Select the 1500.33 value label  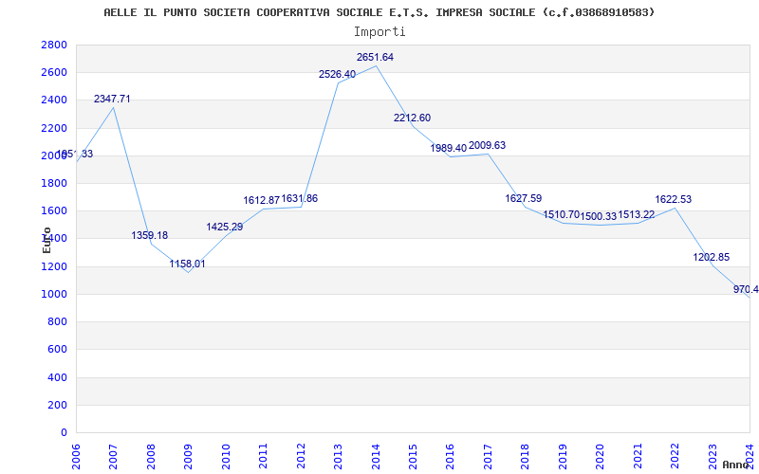tap(599, 217)
